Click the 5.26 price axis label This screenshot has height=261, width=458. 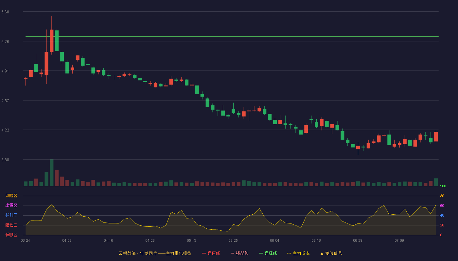click(5, 42)
